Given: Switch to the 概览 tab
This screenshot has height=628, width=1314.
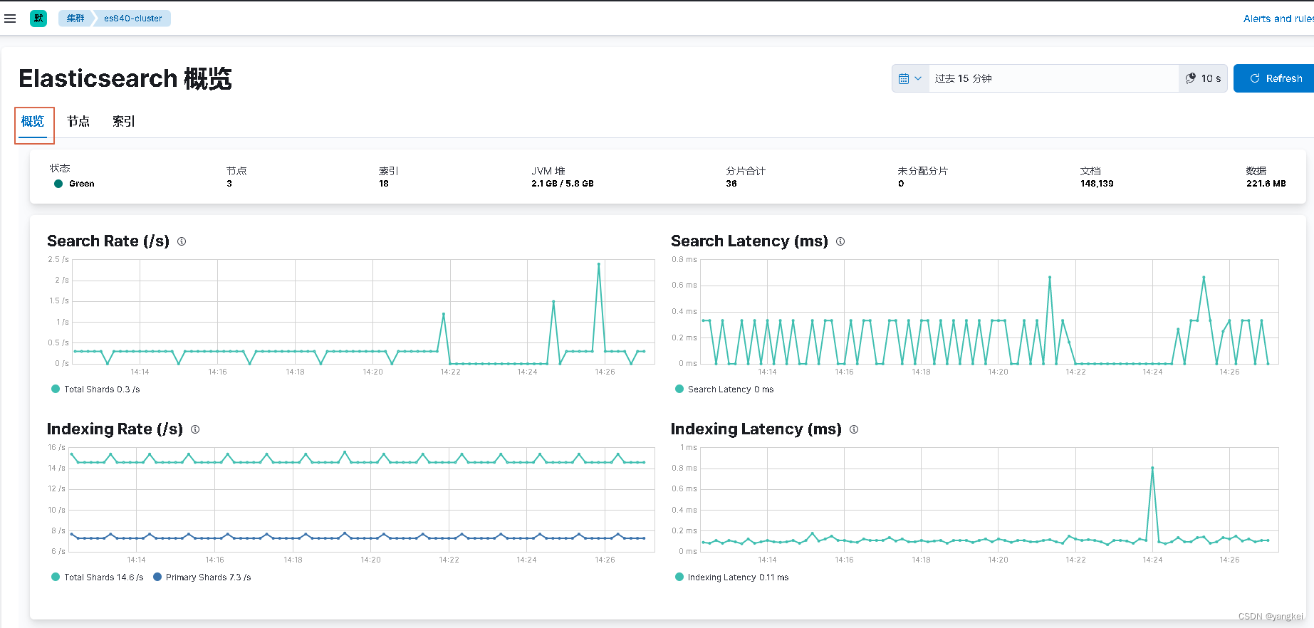Looking at the screenshot, I should (x=33, y=122).
